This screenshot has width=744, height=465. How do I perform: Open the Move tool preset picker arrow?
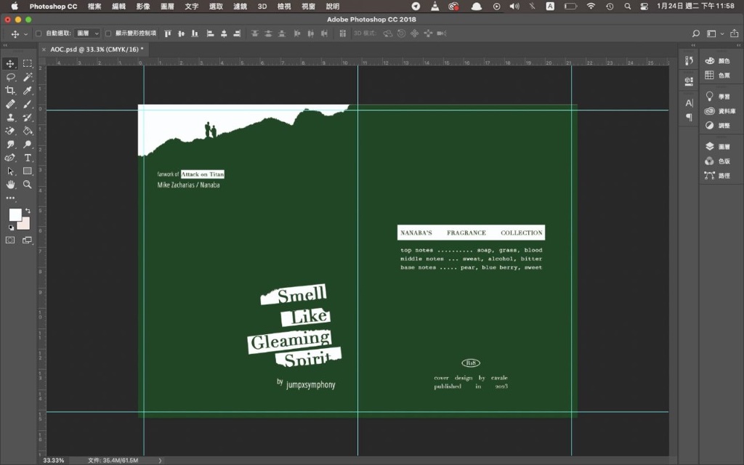click(25, 34)
